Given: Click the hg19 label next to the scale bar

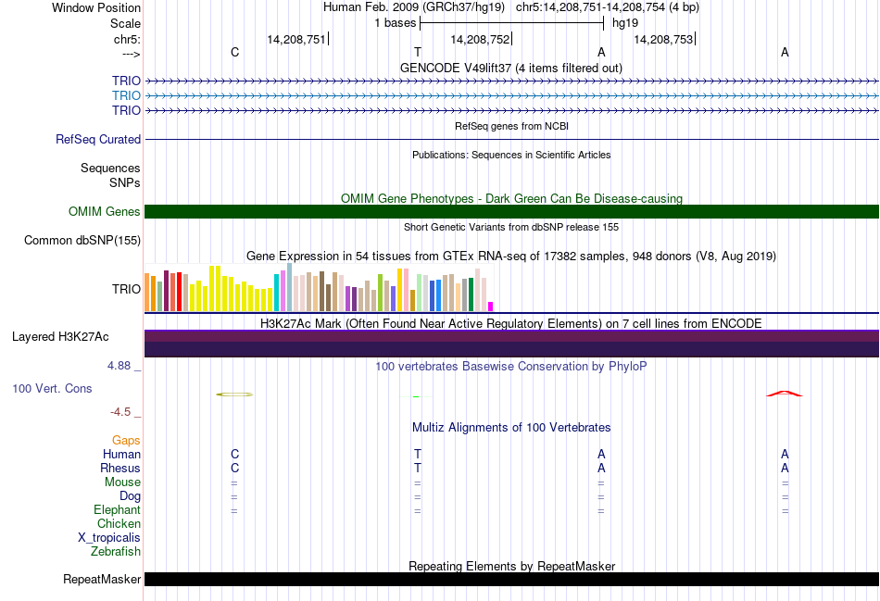Looking at the screenshot, I should coord(625,23).
